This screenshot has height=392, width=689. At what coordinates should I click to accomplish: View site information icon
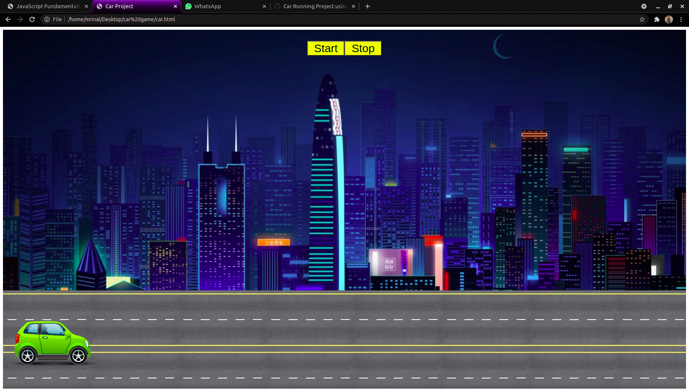[47, 19]
